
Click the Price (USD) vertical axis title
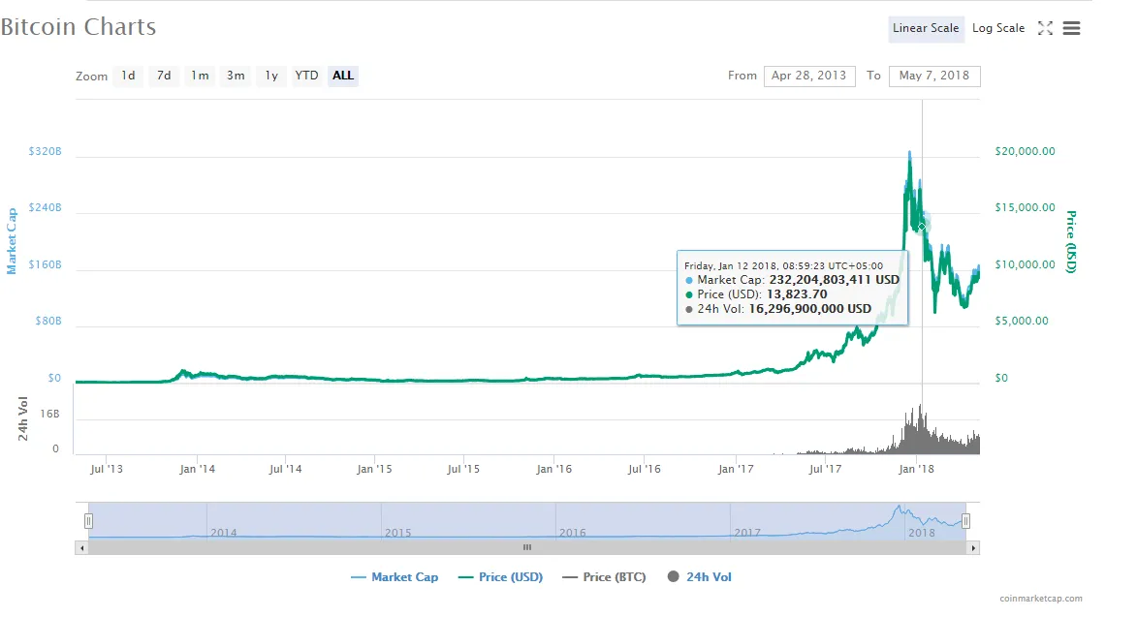click(1071, 242)
